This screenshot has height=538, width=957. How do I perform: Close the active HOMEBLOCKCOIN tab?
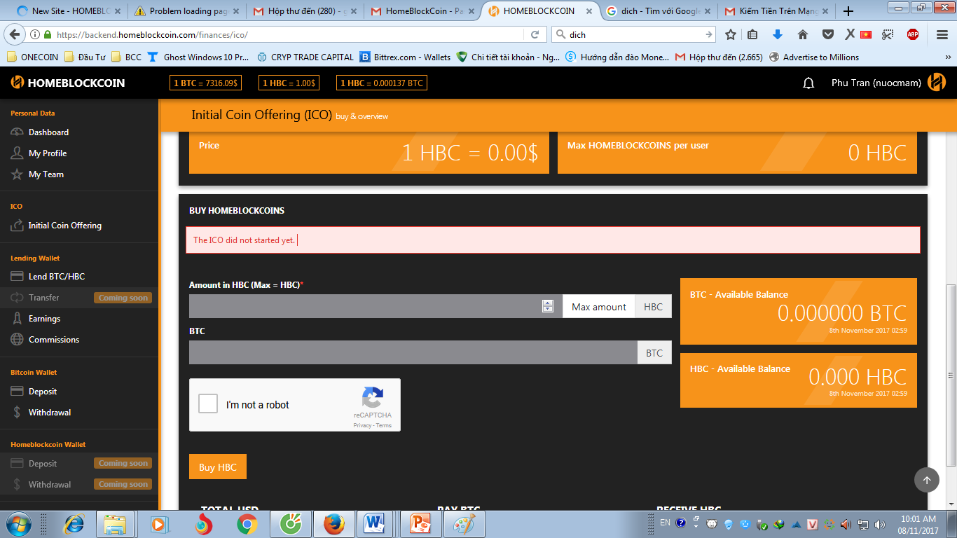(591, 11)
